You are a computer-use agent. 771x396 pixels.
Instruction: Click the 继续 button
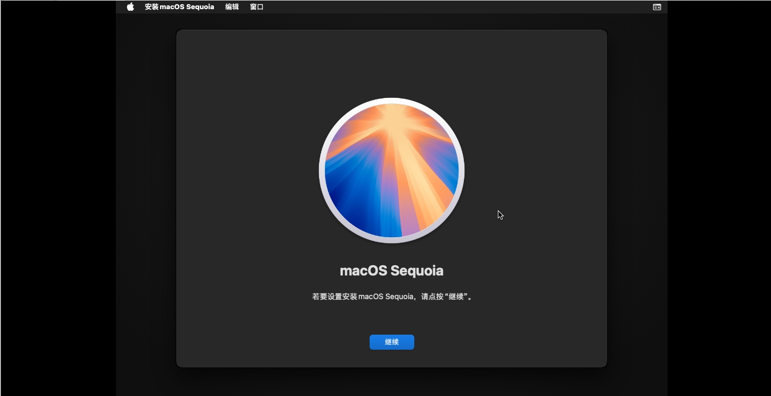point(392,342)
